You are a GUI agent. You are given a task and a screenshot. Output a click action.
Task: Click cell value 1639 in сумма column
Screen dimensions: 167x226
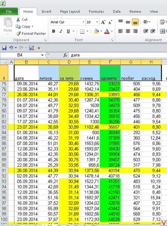tap(90, 106)
